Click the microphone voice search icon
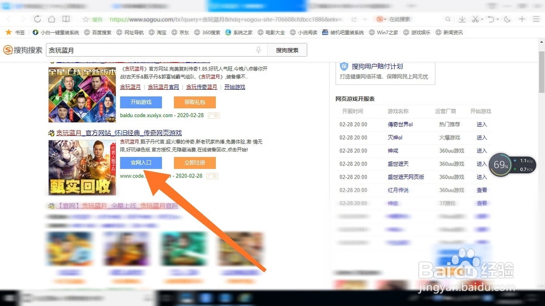 [258, 50]
